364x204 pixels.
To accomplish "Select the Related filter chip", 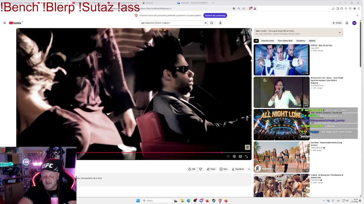I will click(312, 41).
